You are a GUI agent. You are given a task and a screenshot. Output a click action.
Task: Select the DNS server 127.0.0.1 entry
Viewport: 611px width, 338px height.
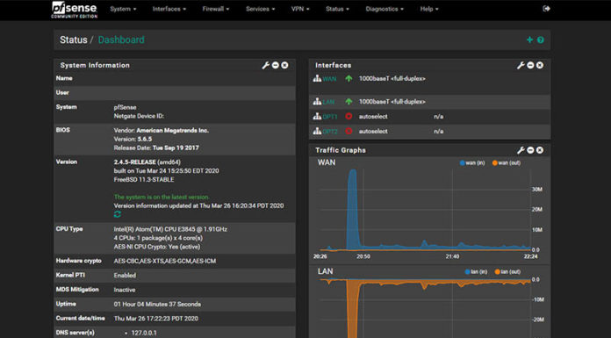tap(144, 333)
